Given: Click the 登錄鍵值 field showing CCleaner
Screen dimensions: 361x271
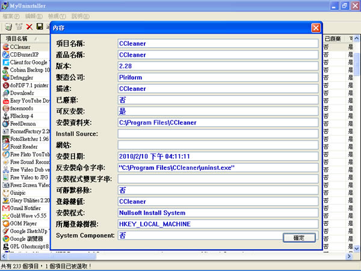Looking at the screenshot, I should click(x=218, y=202).
